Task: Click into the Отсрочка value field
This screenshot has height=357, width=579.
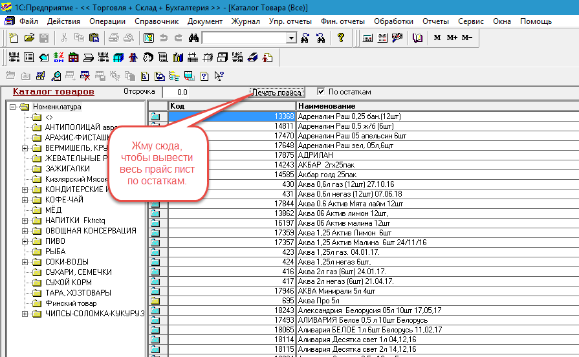Action: click(176, 92)
